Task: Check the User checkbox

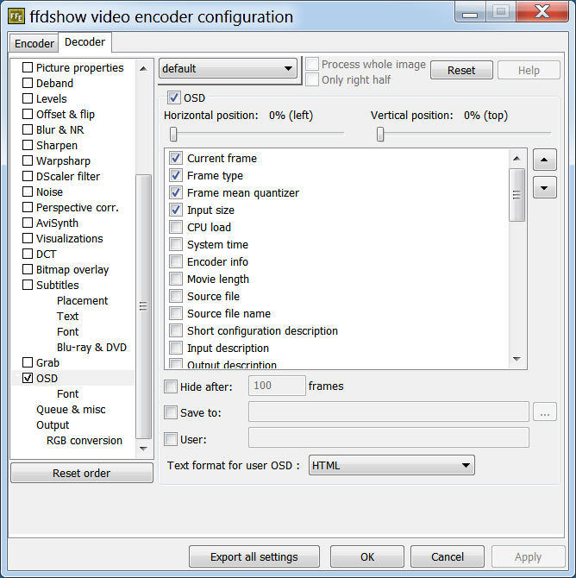Action: coord(171,439)
